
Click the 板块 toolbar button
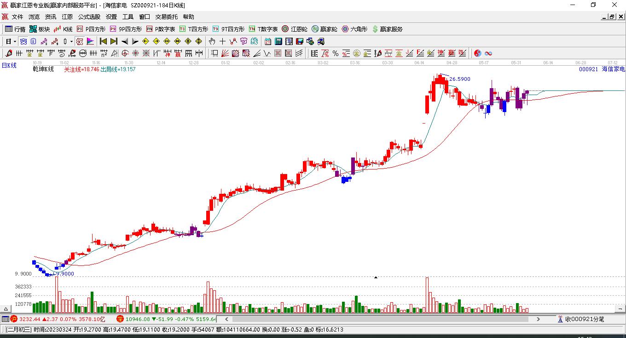coord(40,29)
